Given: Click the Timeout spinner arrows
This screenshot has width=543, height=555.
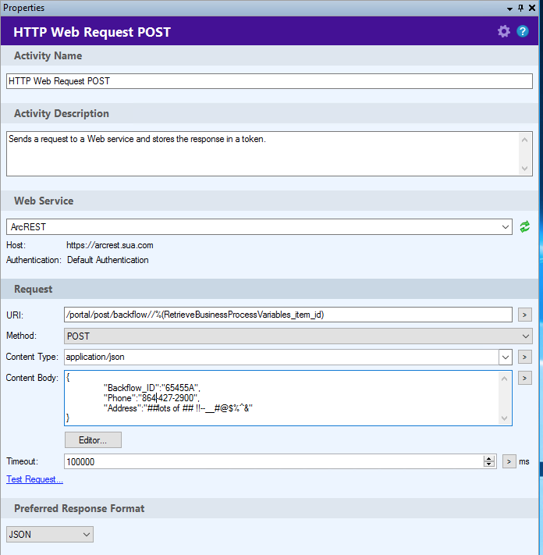Looking at the screenshot, I should [x=489, y=461].
